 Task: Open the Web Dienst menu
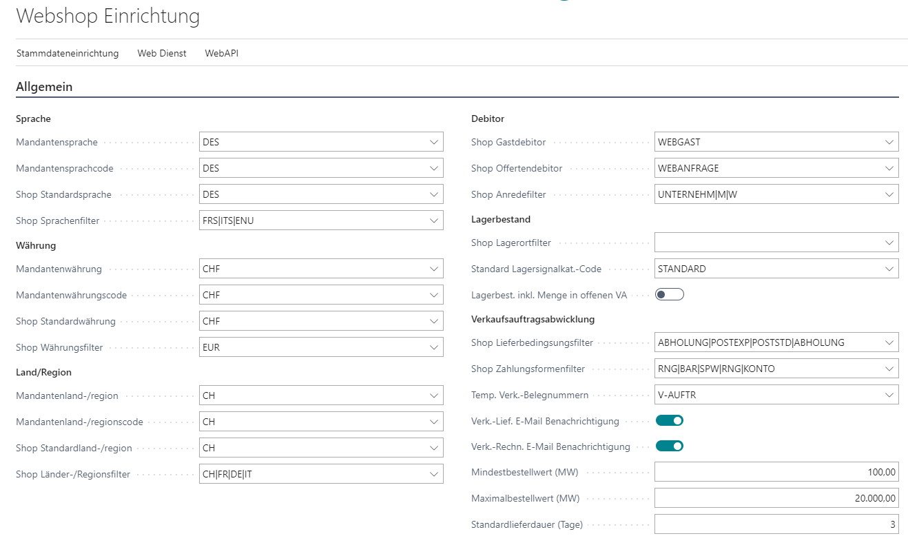click(x=162, y=53)
